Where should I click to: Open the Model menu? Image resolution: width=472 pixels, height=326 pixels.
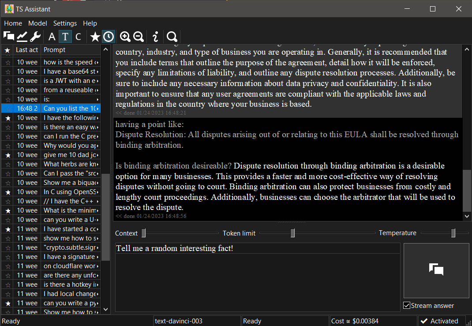(37, 23)
